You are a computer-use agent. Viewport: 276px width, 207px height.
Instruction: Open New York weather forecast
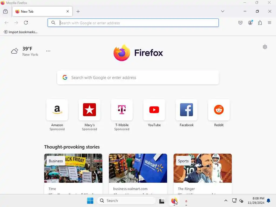tap(25, 51)
